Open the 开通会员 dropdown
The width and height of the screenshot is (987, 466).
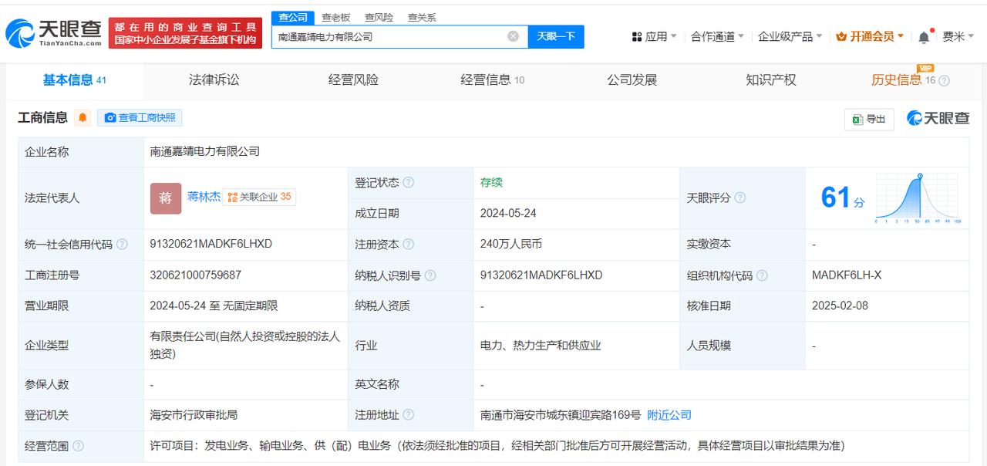coord(871,36)
